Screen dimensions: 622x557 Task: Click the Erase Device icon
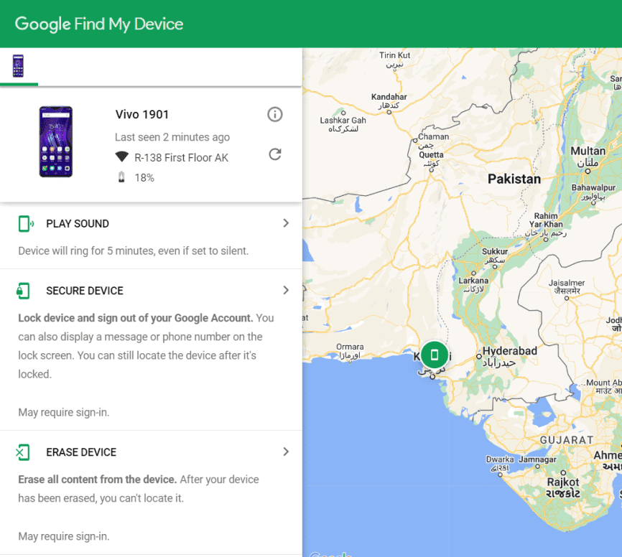[x=22, y=452]
